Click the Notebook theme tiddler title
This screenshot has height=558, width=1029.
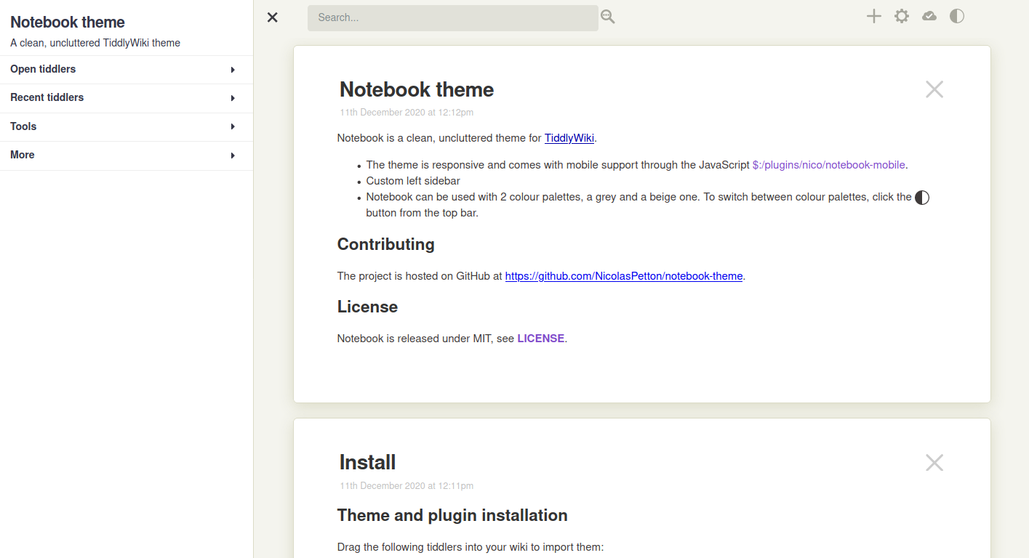(417, 89)
